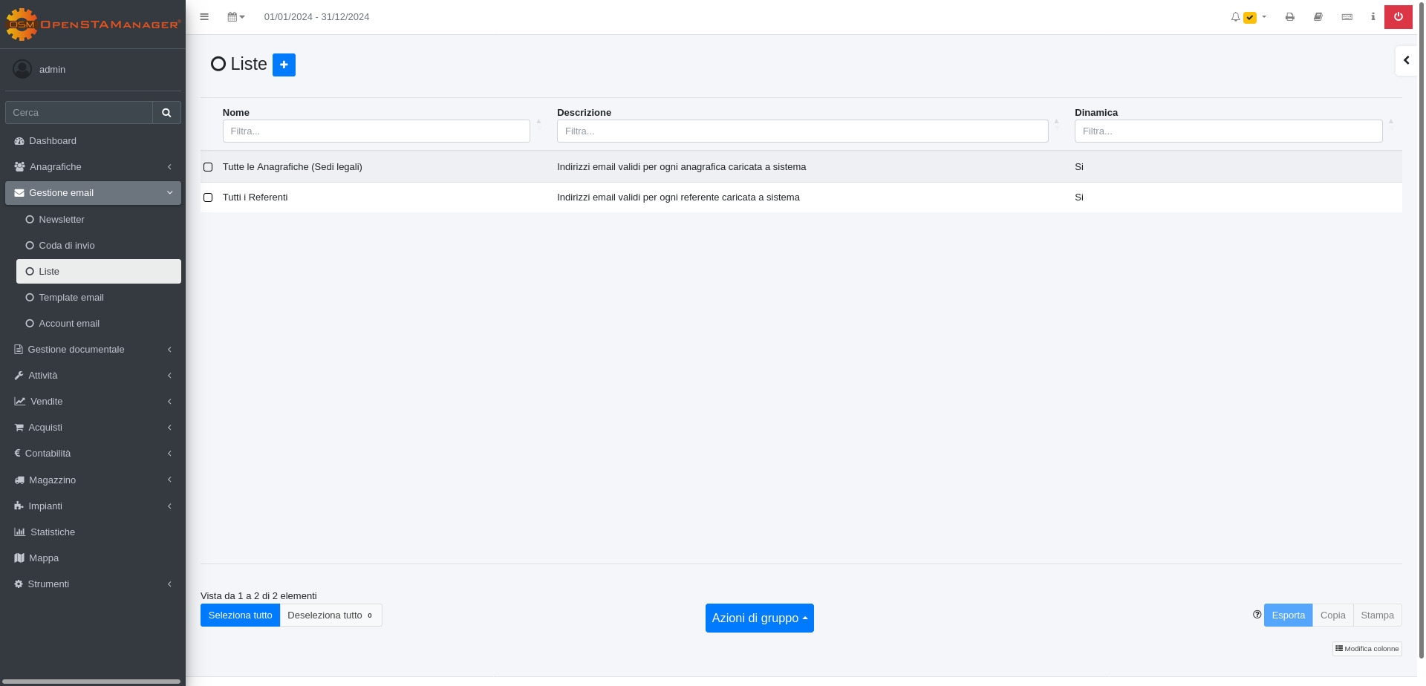Check the Tutte le Anagrafiche row checkbox

coord(208,167)
